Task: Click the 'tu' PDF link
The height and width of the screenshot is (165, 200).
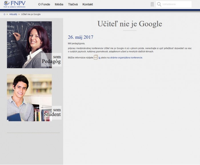Action: 99,58
